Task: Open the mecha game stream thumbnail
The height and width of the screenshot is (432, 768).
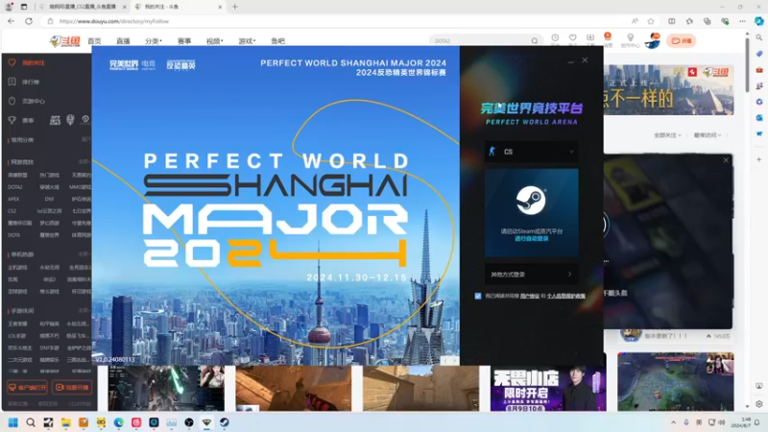Action: tap(166, 388)
